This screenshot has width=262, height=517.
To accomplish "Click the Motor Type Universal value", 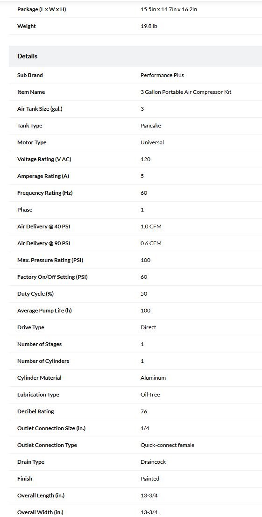I will pos(152,142).
